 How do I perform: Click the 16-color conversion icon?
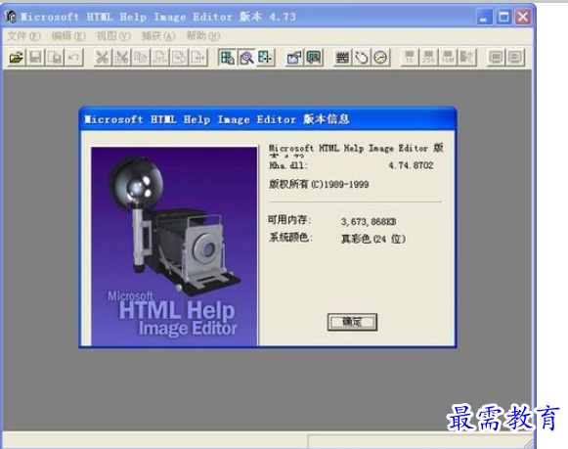tap(410, 58)
